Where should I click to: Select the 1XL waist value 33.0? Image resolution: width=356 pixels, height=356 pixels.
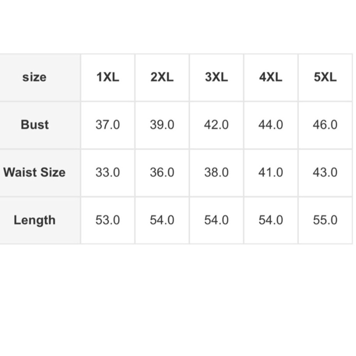(x=108, y=173)
